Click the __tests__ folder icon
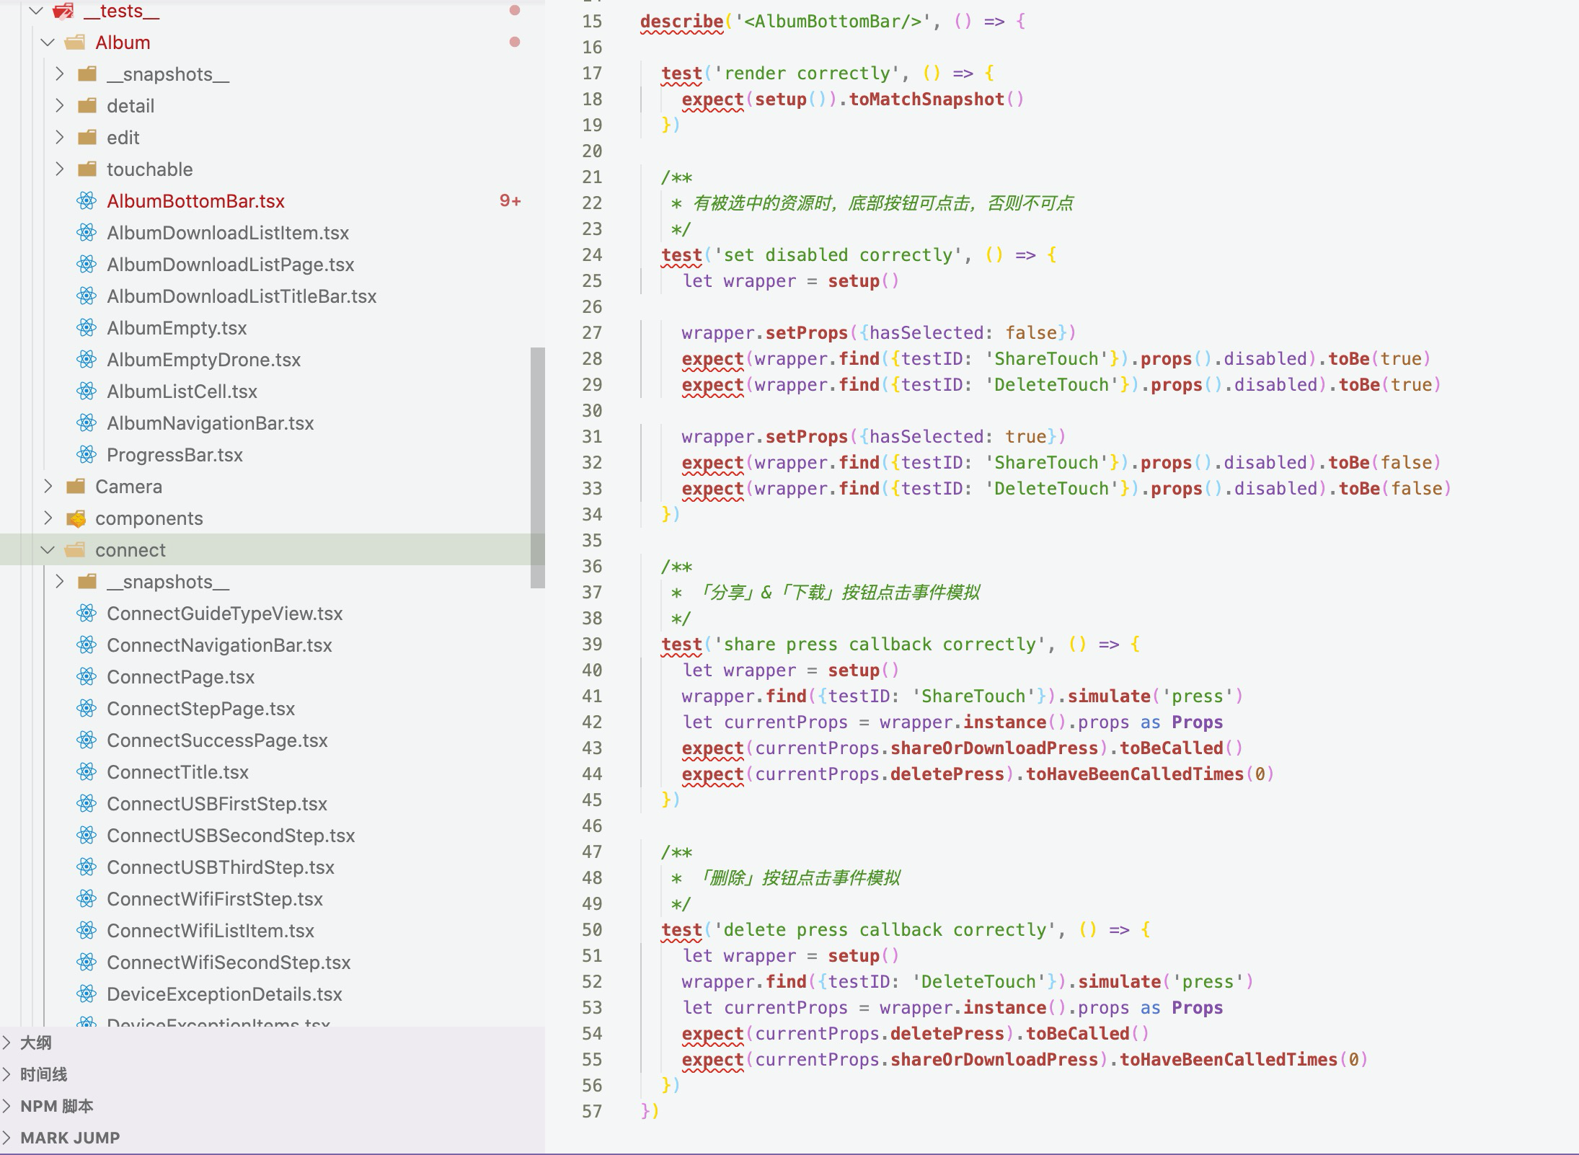 point(63,11)
